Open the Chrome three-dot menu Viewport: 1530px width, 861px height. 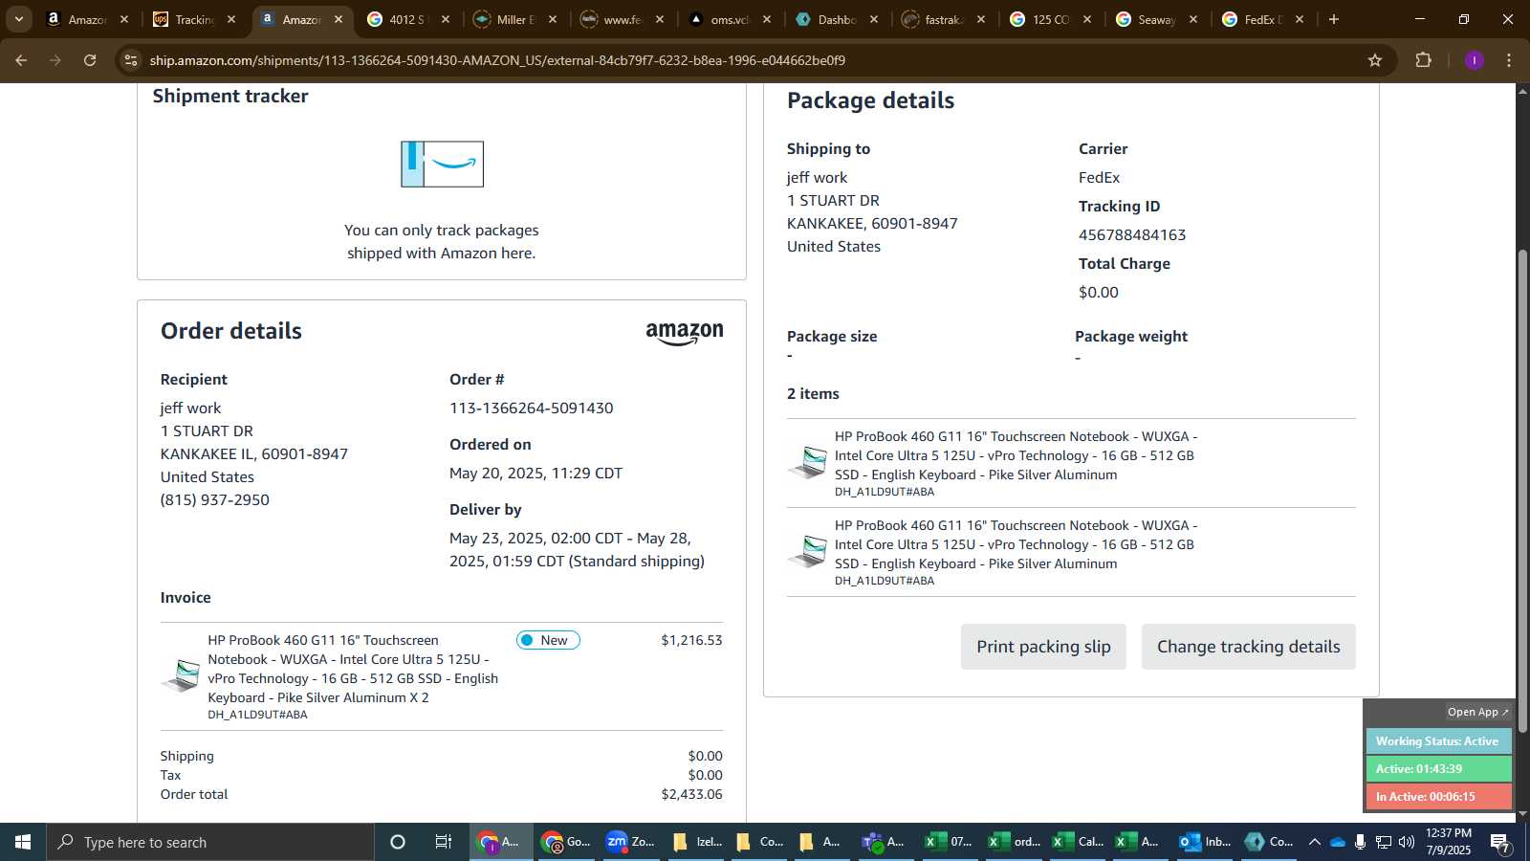[1509, 60]
